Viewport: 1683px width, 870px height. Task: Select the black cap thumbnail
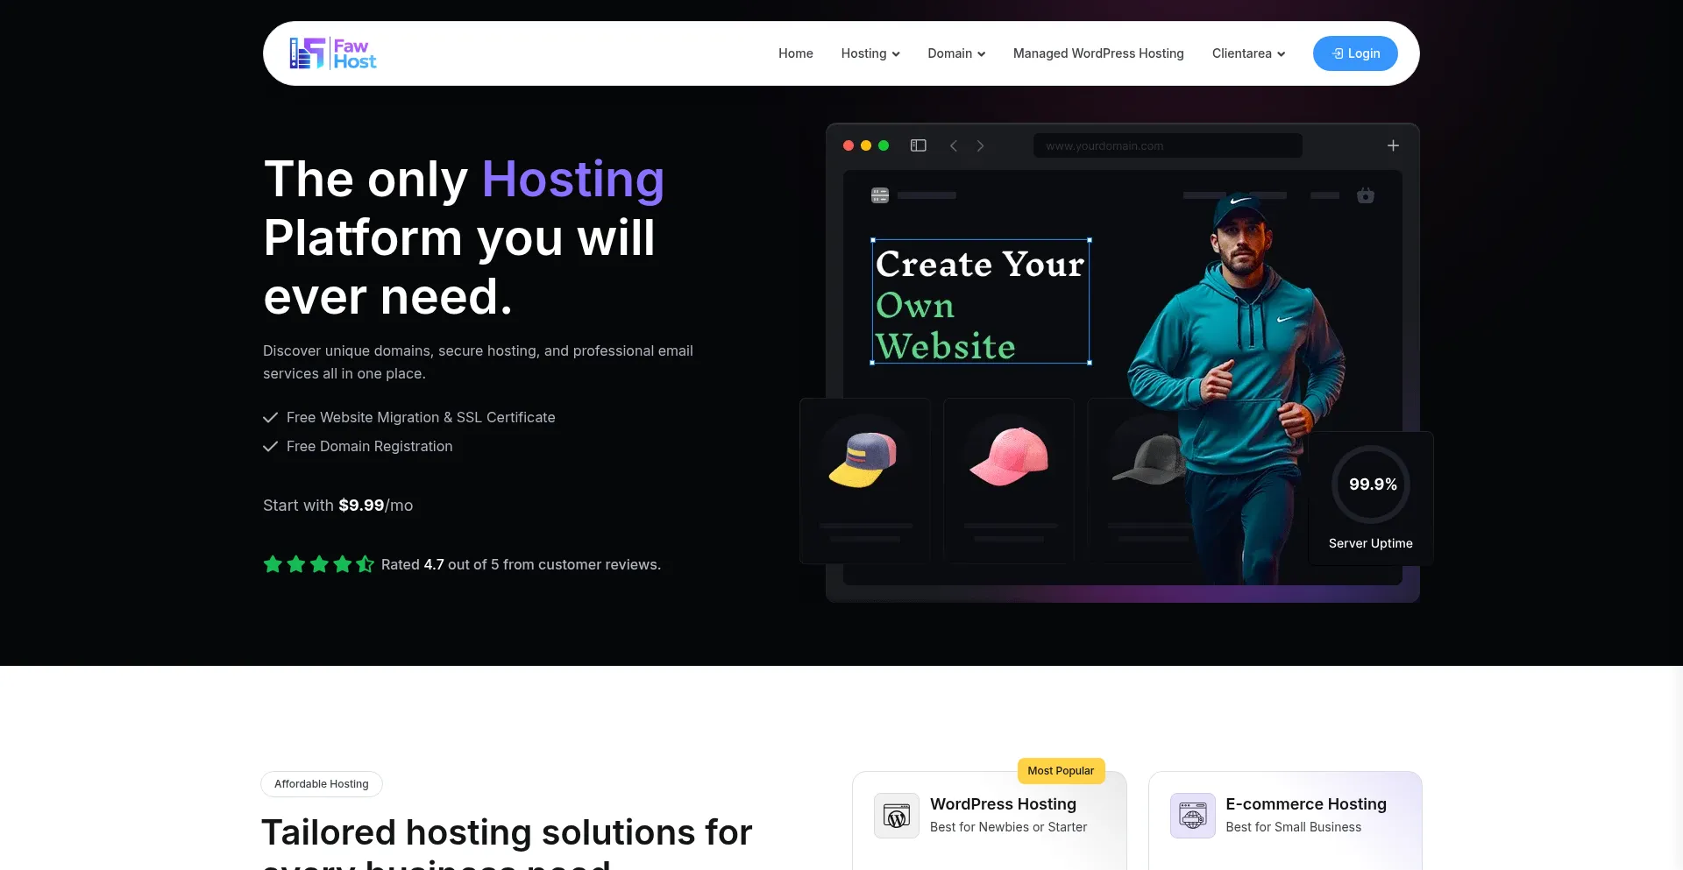(1150, 459)
